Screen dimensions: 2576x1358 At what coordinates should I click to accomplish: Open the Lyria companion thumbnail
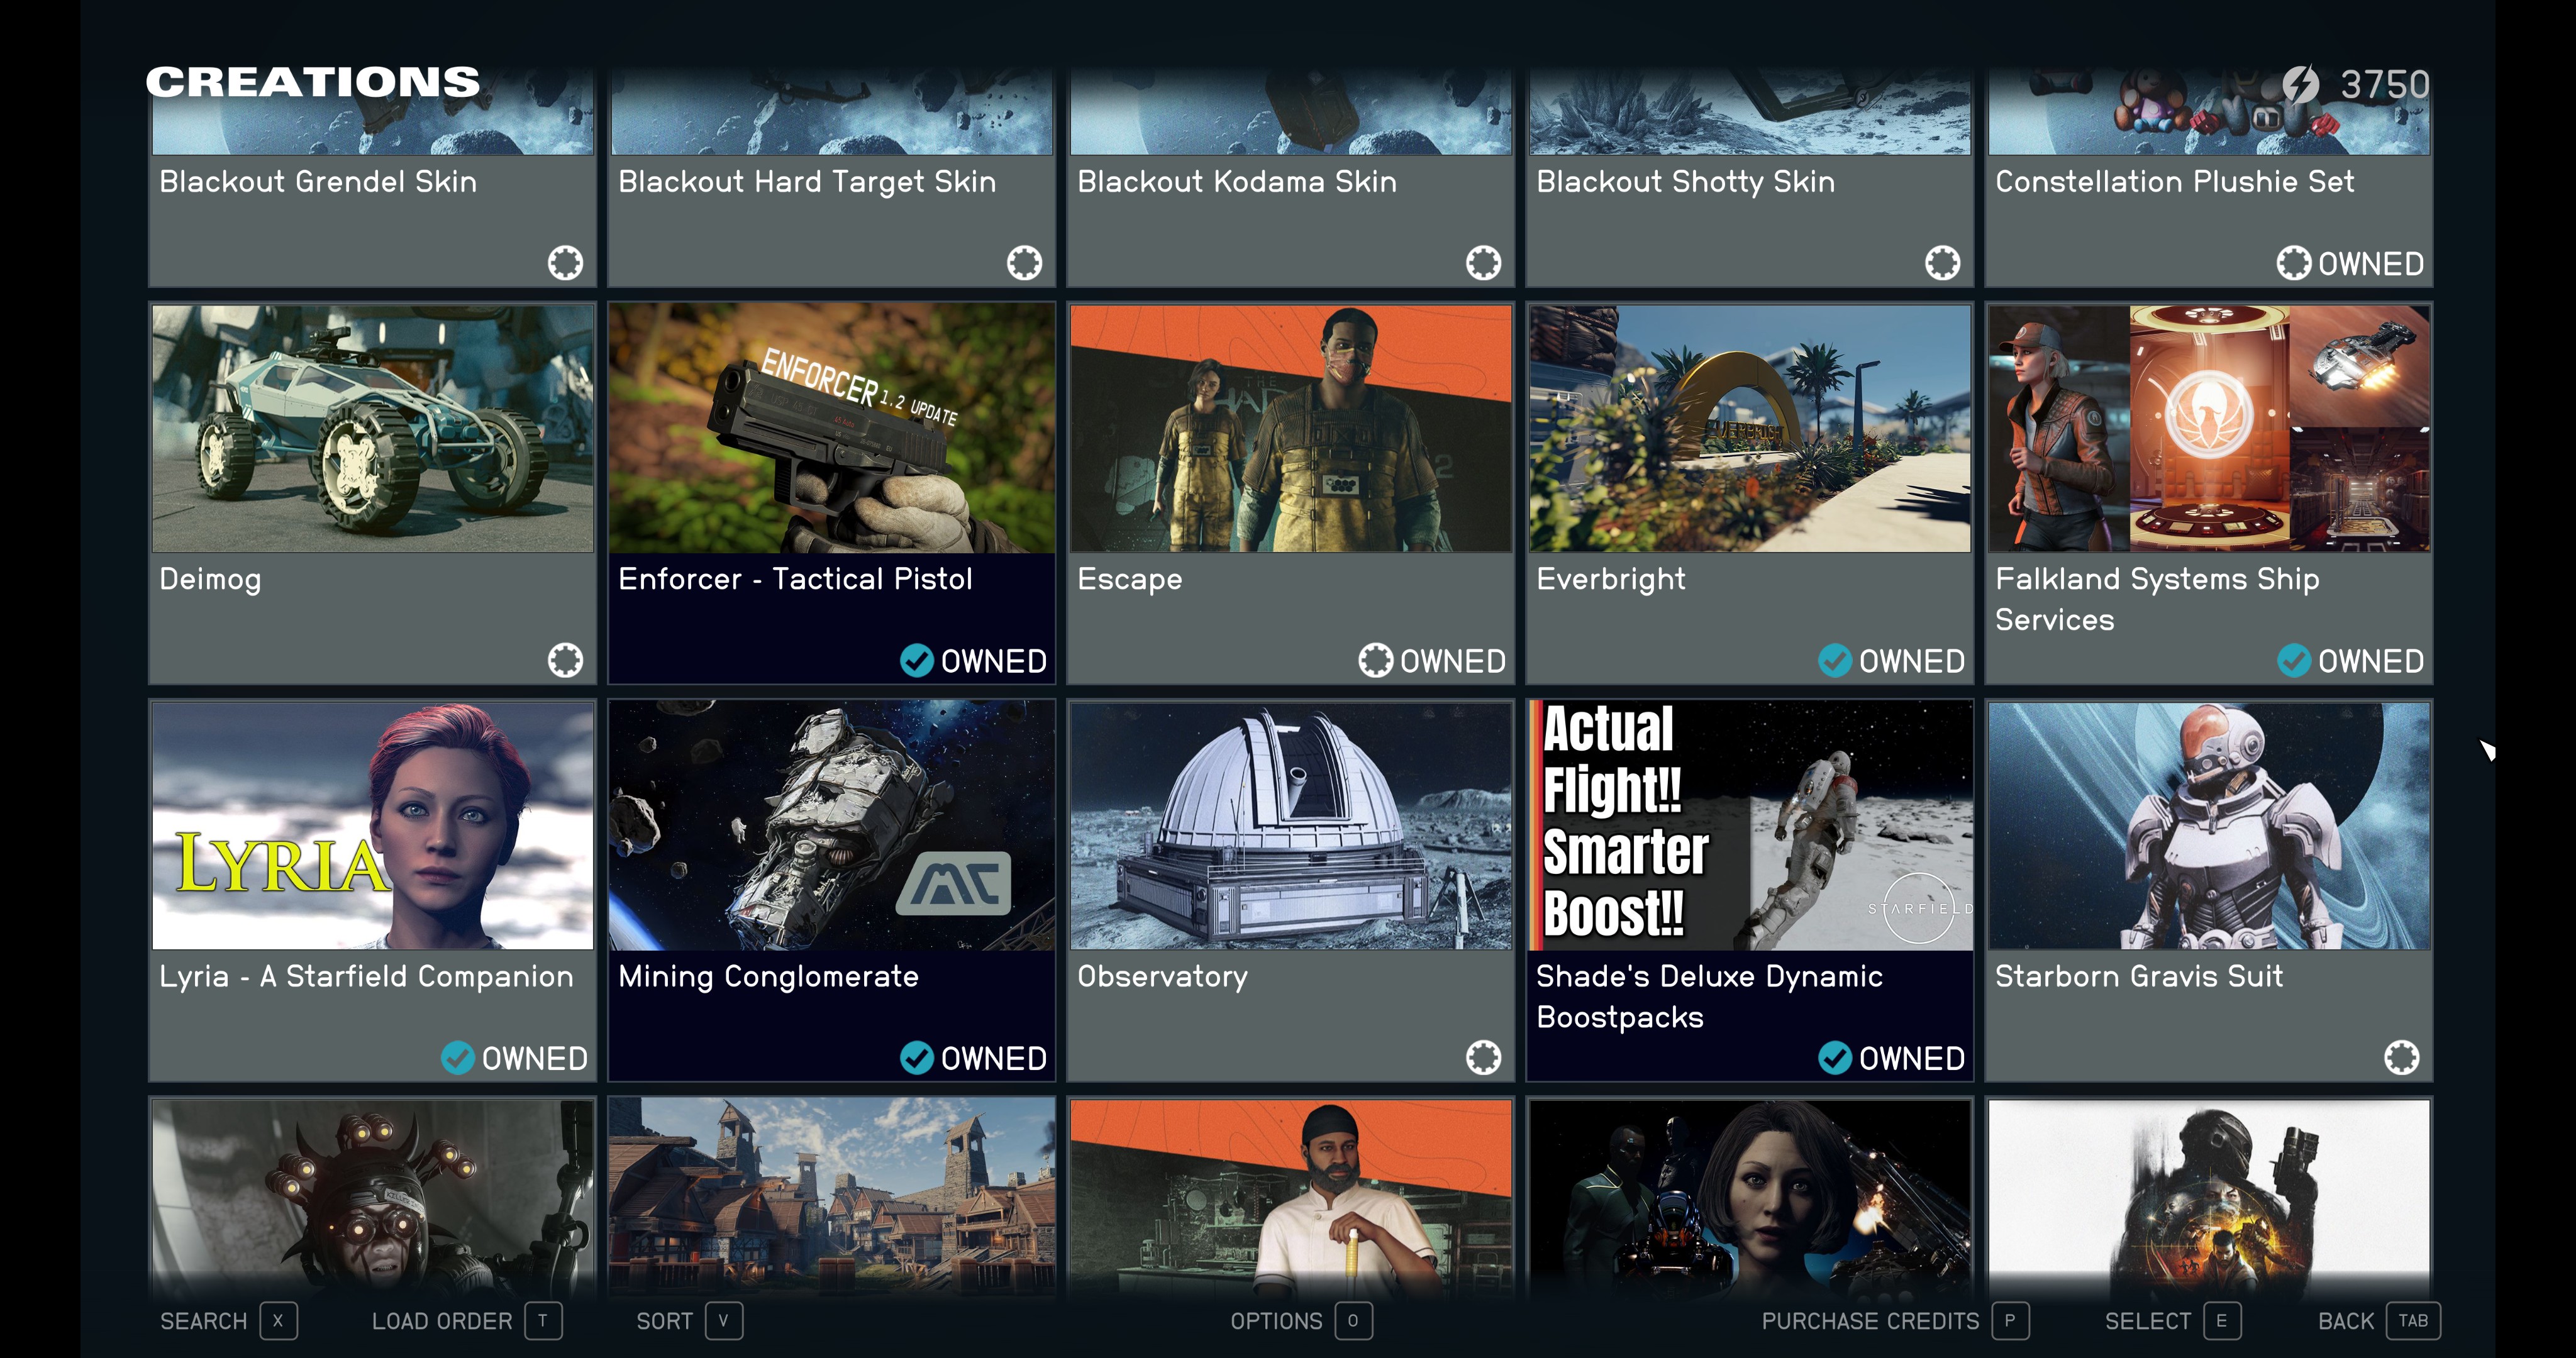[x=372, y=826]
